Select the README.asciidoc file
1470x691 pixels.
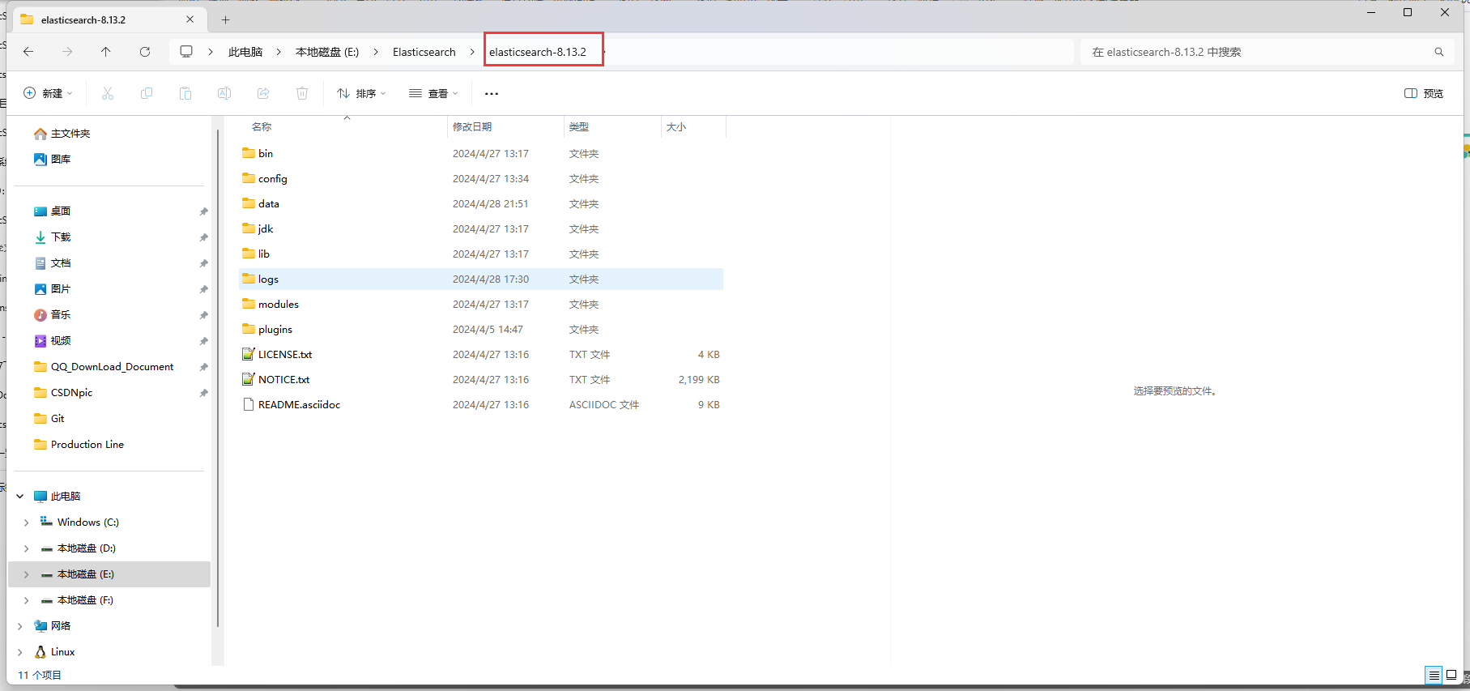pos(481,404)
